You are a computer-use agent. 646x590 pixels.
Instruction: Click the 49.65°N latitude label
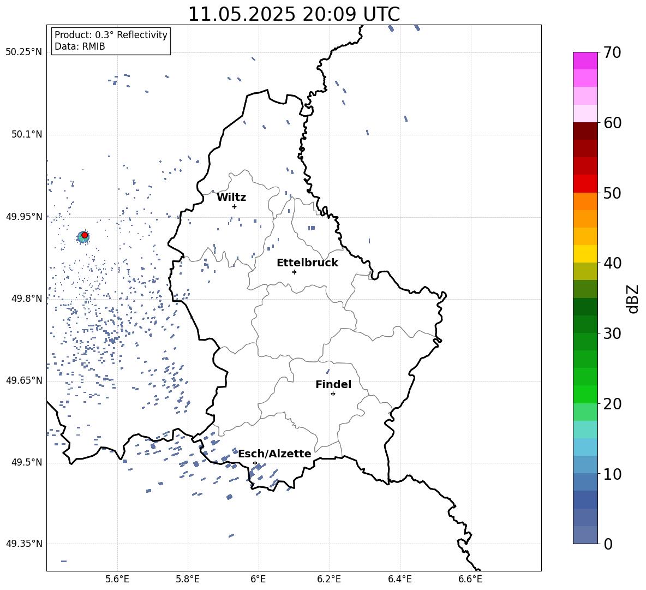pos(24,380)
